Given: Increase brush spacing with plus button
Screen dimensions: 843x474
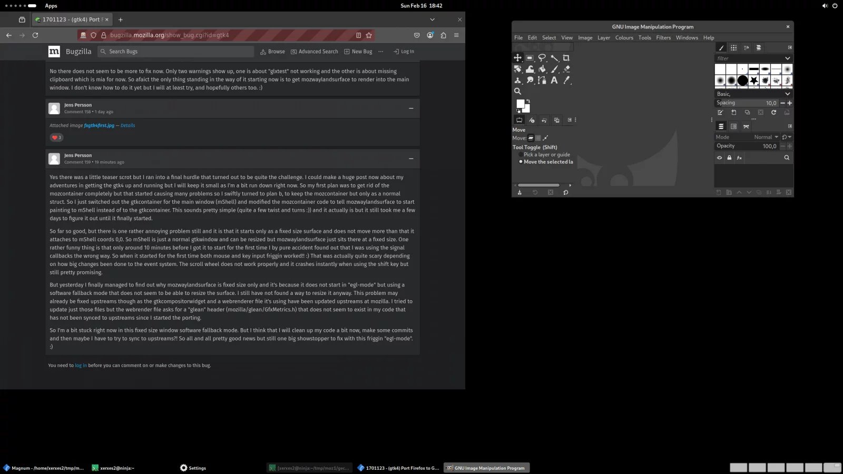Looking at the screenshot, I should point(789,103).
